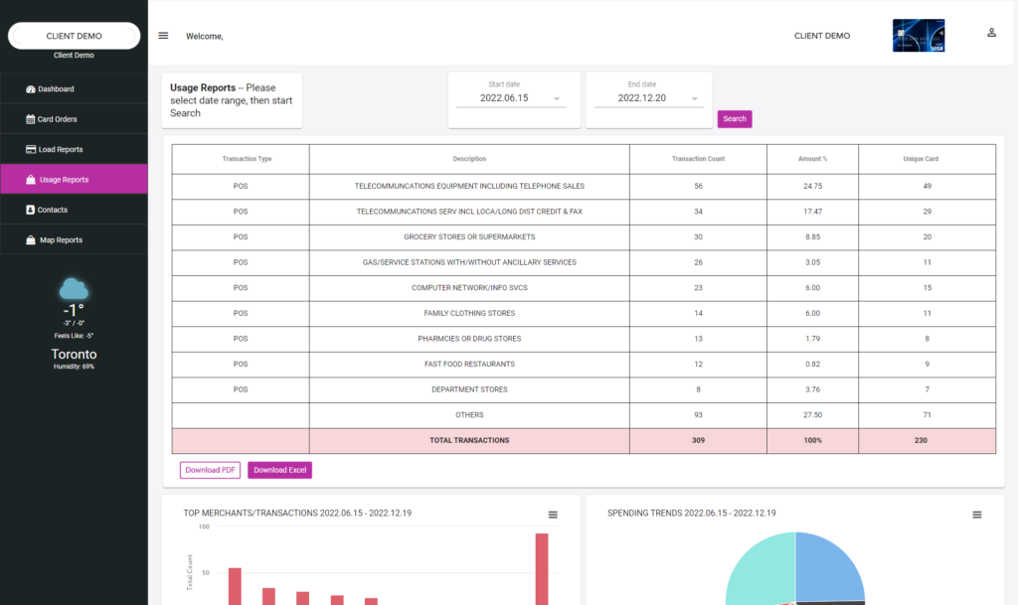Select the OTHERS row description
1018x605 pixels.
pyautogui.click(x=469, y=415)
